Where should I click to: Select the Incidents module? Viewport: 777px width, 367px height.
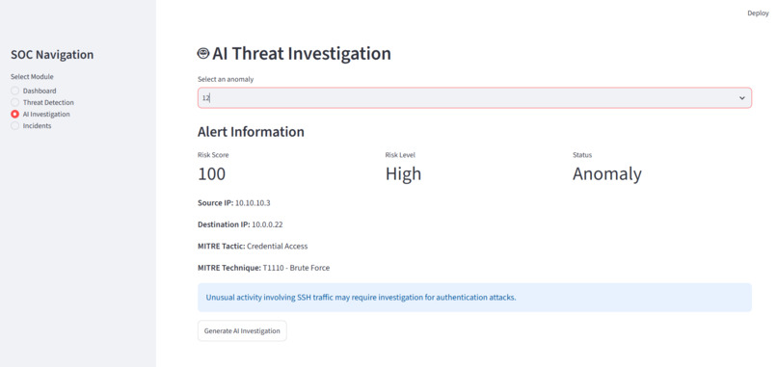click(x=31, y=126)
